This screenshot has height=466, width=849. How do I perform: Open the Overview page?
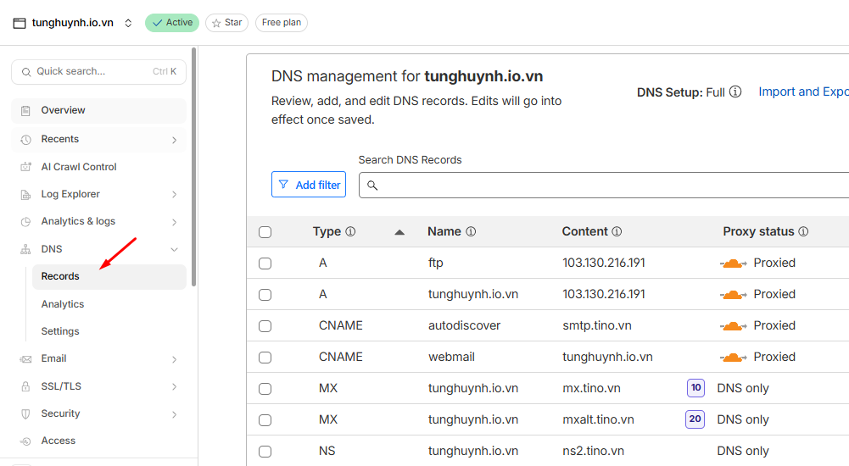[x=98, y=111]
